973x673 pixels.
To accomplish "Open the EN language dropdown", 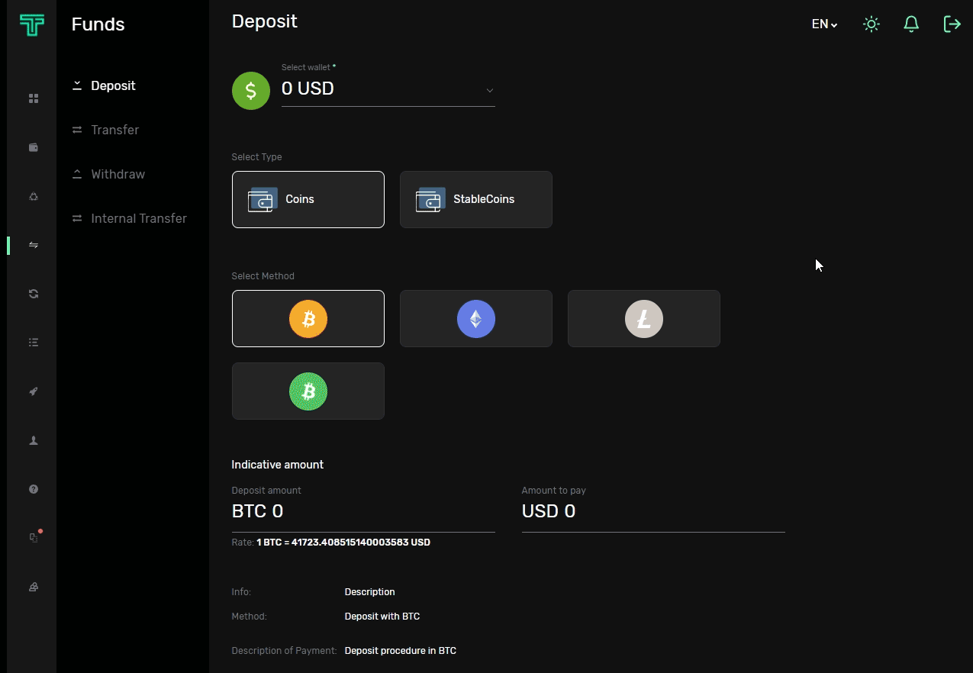I will coord(824,24).
